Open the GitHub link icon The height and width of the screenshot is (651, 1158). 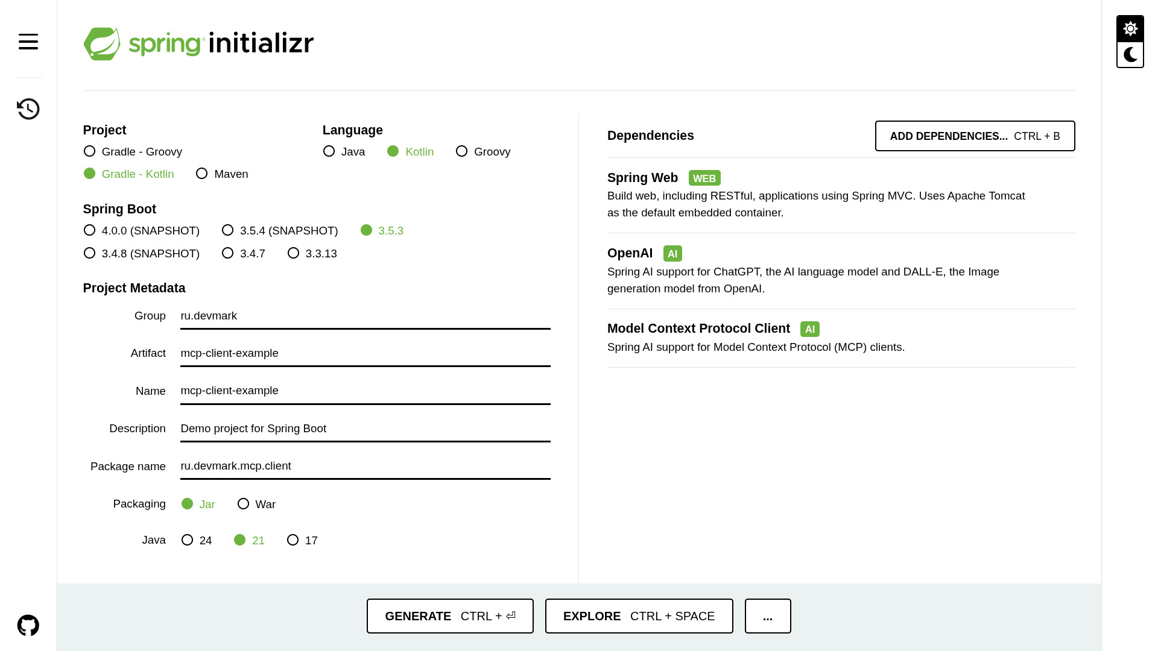click(28, 625)
